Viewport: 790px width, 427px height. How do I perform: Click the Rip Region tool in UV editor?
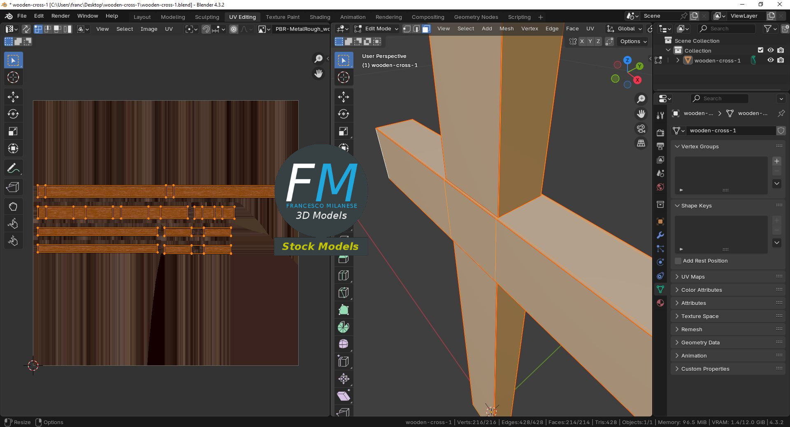click(13, 187)
